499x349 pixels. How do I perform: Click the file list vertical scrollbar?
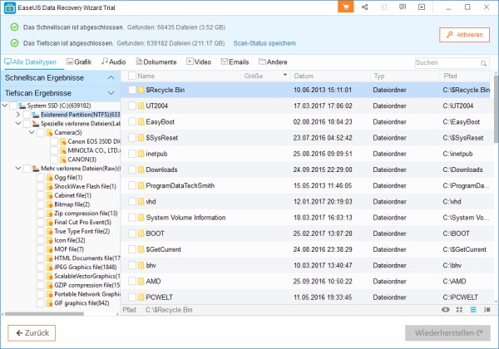pos(497,109)
